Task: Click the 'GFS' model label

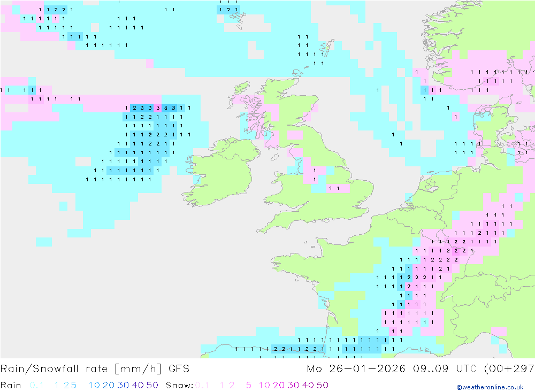Action: pyautogui.click(x=179, y=369)
